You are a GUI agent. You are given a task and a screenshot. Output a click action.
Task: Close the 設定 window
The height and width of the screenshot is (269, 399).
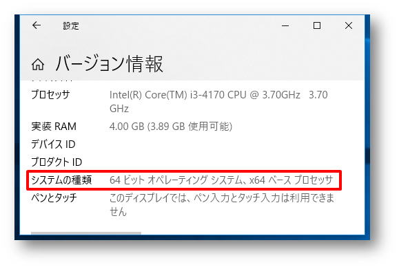click(349, 25)
